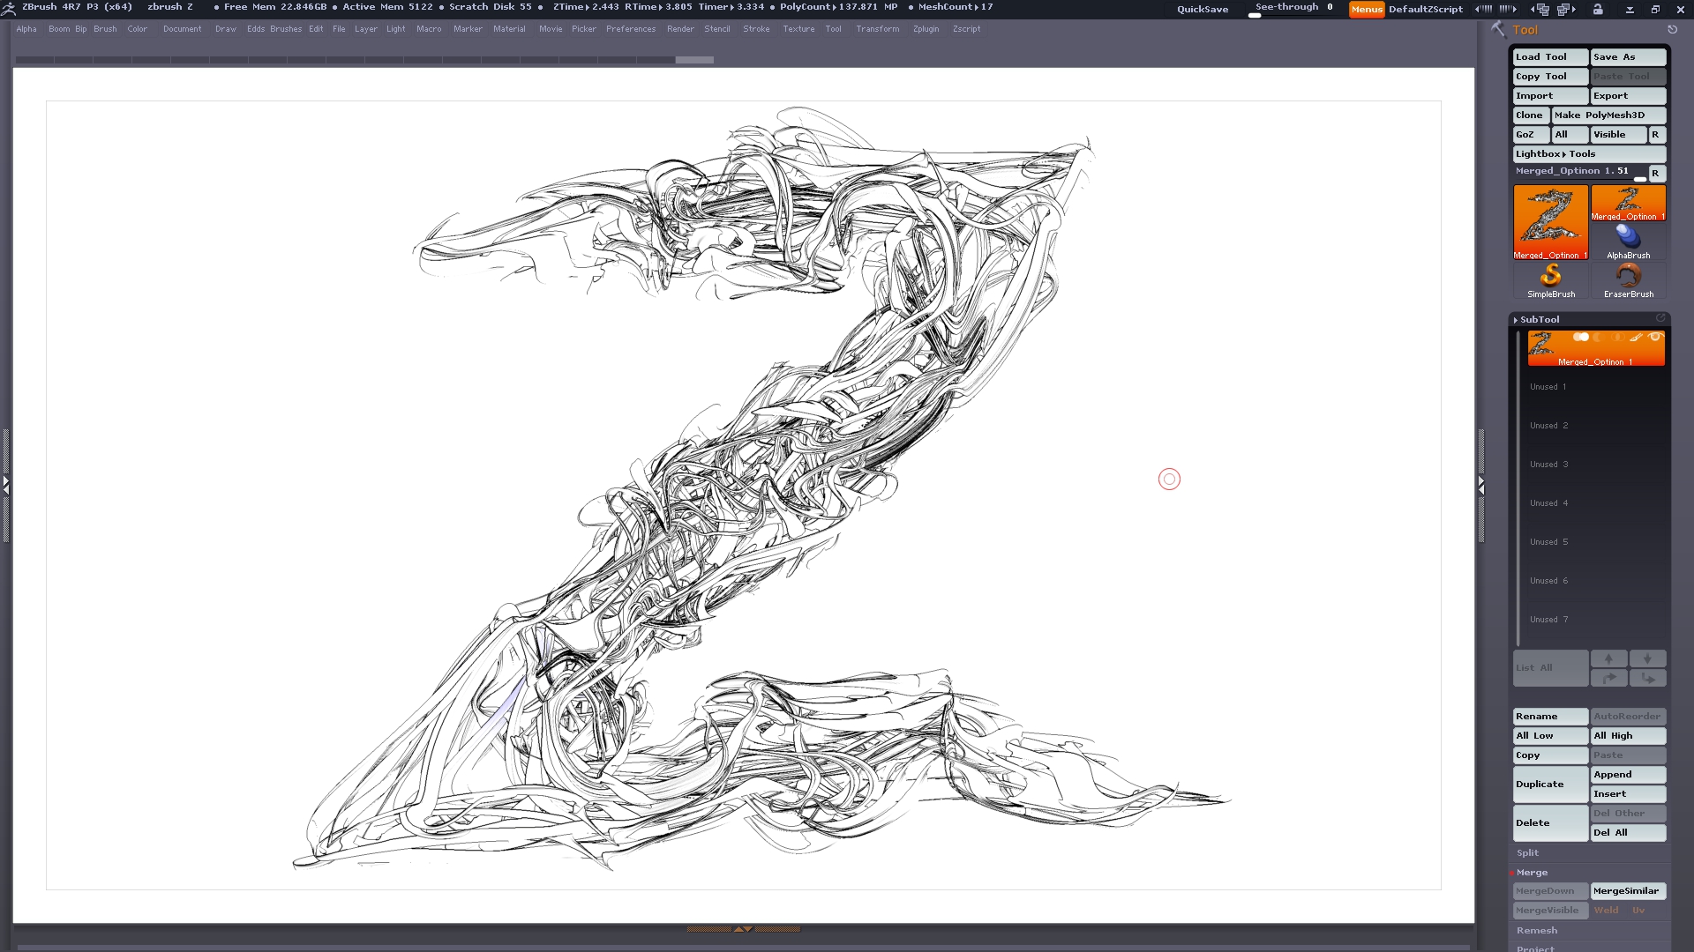Toggle the Menus button
This screenshot has height=952, width=1694.
(1366, 9)
